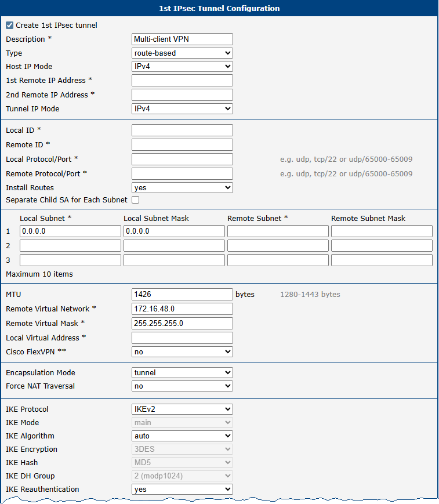Click the 1st IPsec Tunnel Configuration header
This screenshot has height=504, width=439.
(x=219, y=8)
